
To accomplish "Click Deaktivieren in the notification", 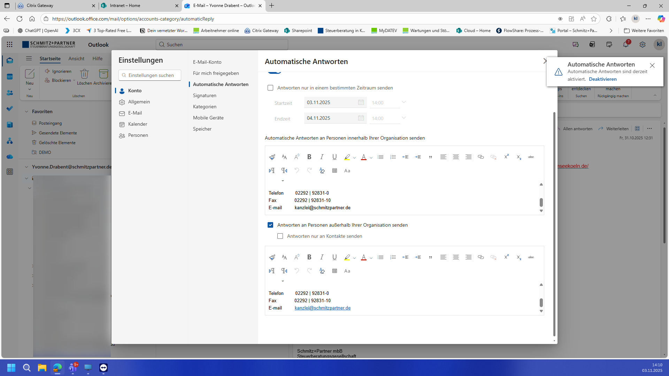I will (x=602, y=79).
